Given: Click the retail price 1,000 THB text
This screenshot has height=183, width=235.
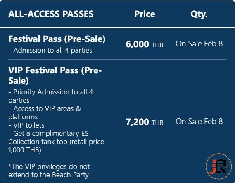Looking at the screenshot, I should (56, 146).
